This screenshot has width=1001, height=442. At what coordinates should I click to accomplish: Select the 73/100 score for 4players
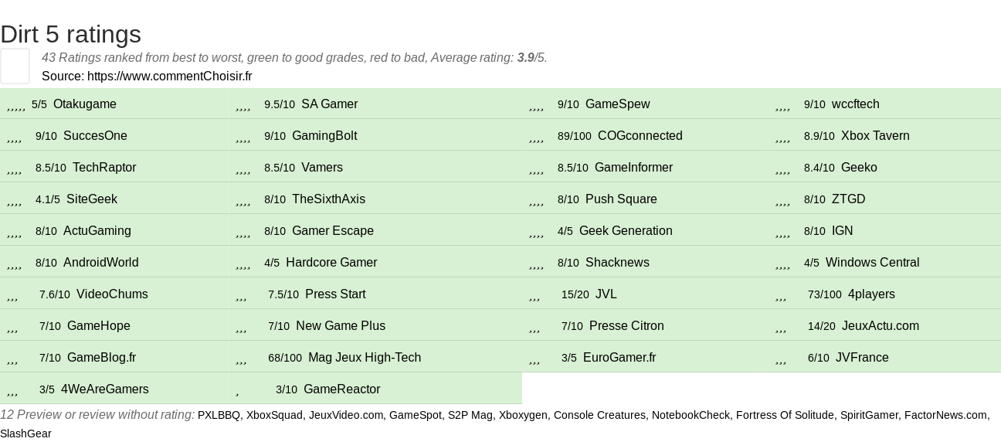pos(825,294)
